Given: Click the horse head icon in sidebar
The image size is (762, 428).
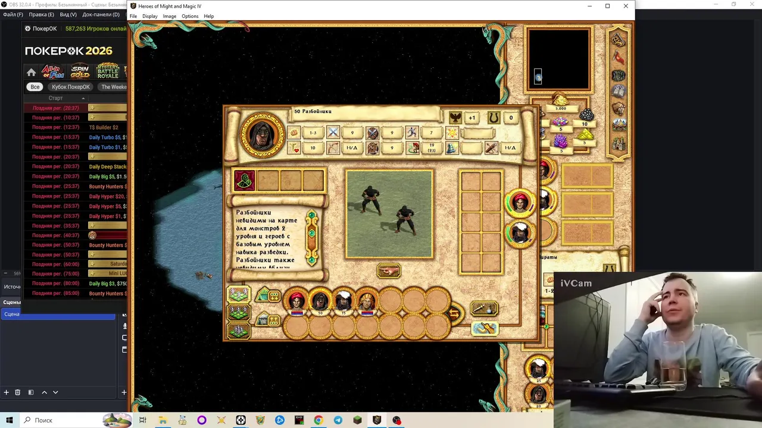Looking at the screenshot, I should (x=619, y=109).
